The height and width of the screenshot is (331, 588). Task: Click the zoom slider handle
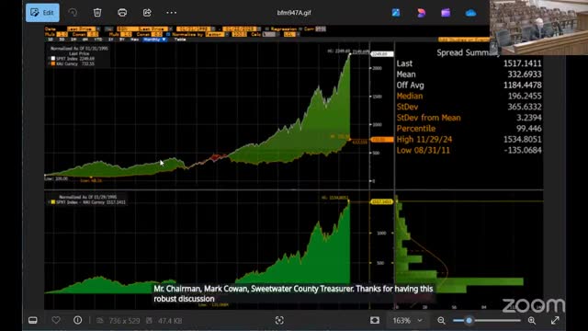point(469,321)
